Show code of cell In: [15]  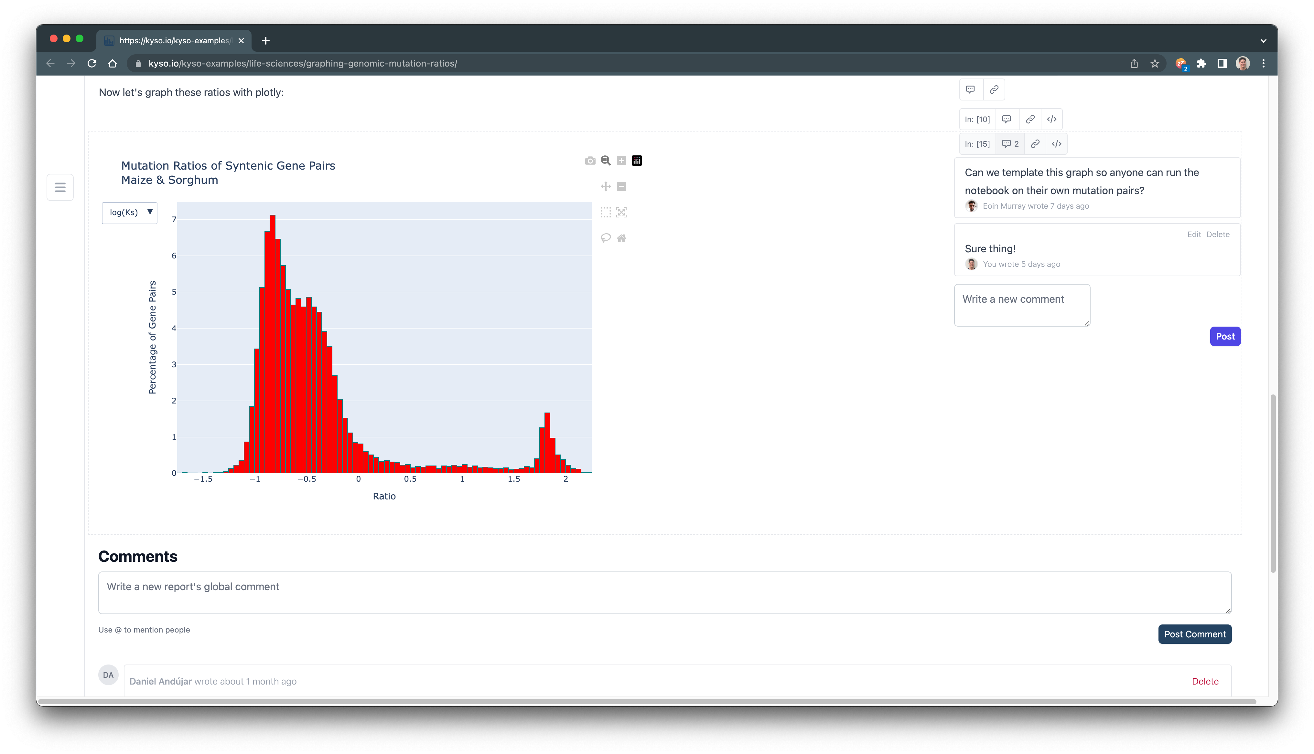pyautogui.click(x=1057, y=144)
